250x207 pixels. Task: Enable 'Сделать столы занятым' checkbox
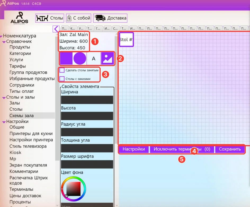[x=62, y=70]
